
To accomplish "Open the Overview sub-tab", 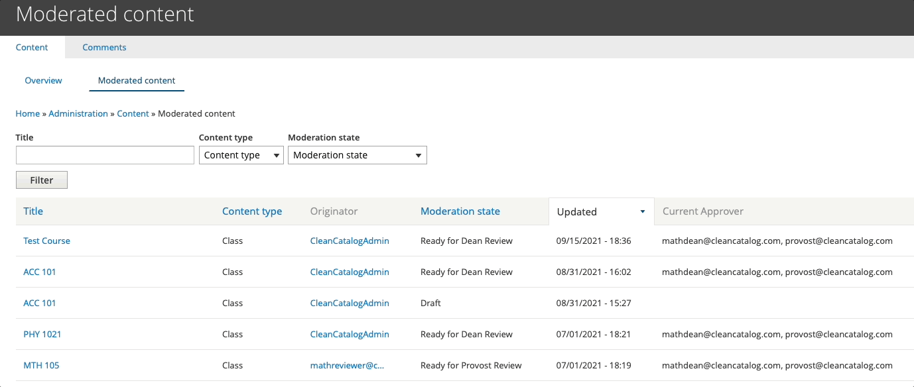I will (43, 80).
